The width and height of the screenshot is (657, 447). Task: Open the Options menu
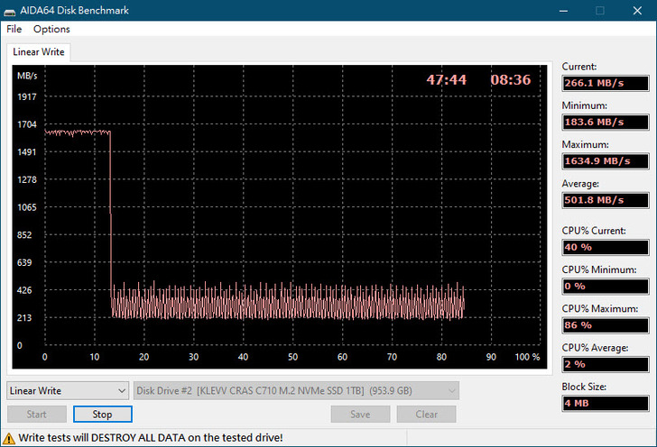coord(51,29)
